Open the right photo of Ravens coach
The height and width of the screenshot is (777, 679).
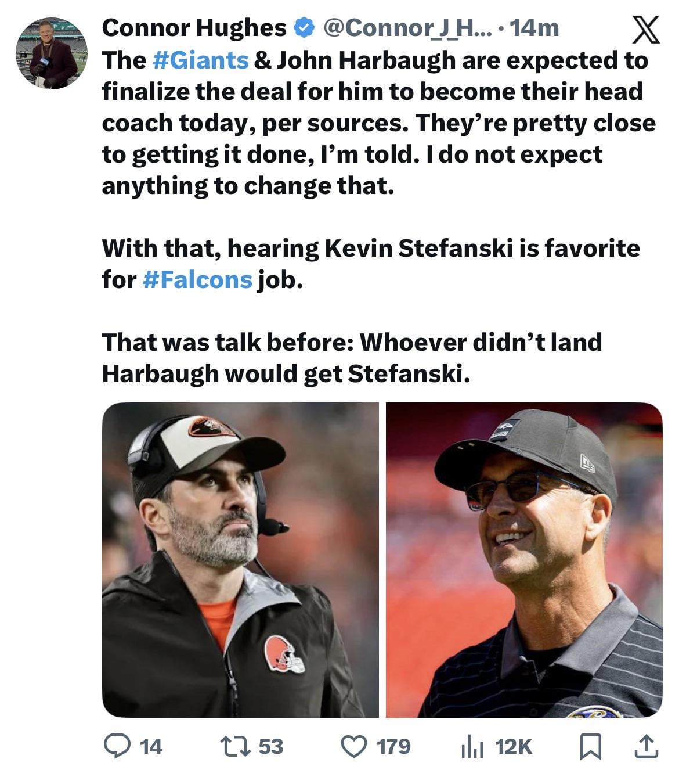[x=524, y=559]
